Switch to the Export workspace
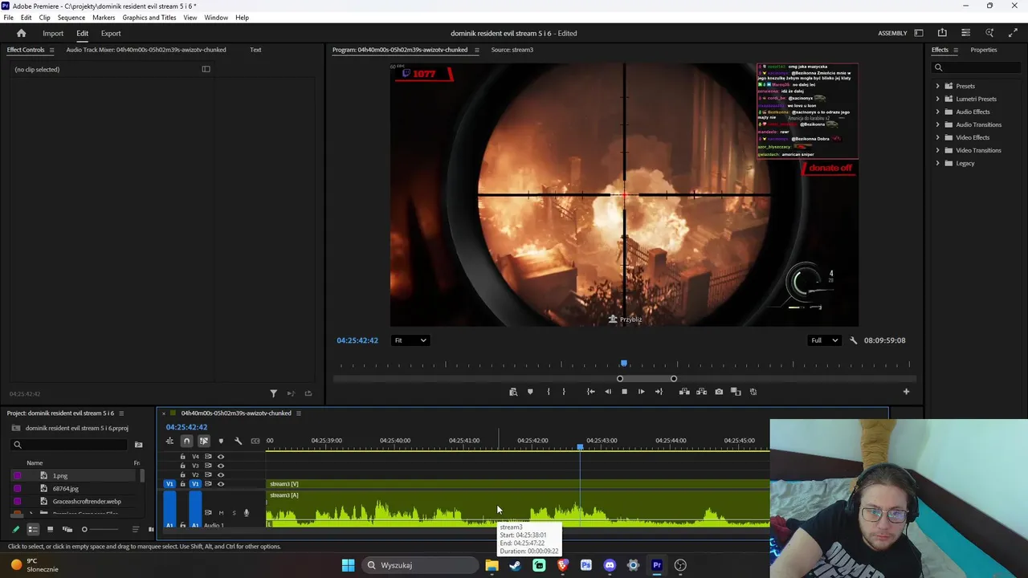This screenshot has height=578, width=1028. (111, 34)
